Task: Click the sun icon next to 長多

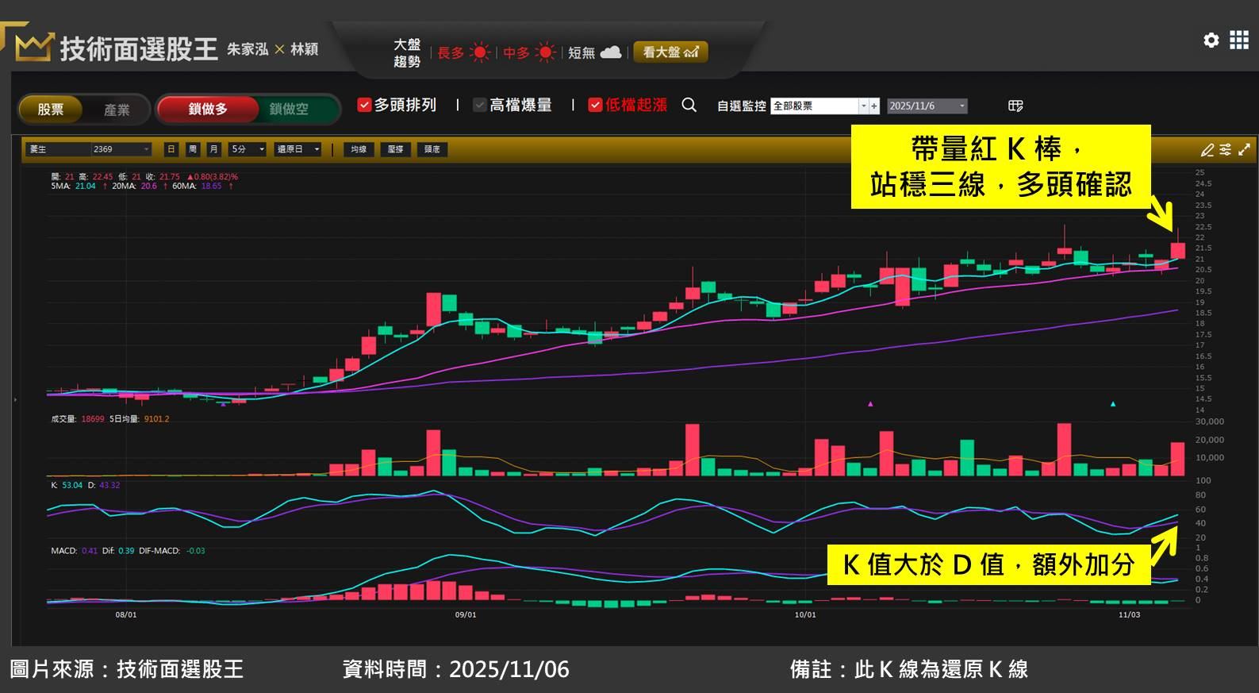Action: (479, 52)
